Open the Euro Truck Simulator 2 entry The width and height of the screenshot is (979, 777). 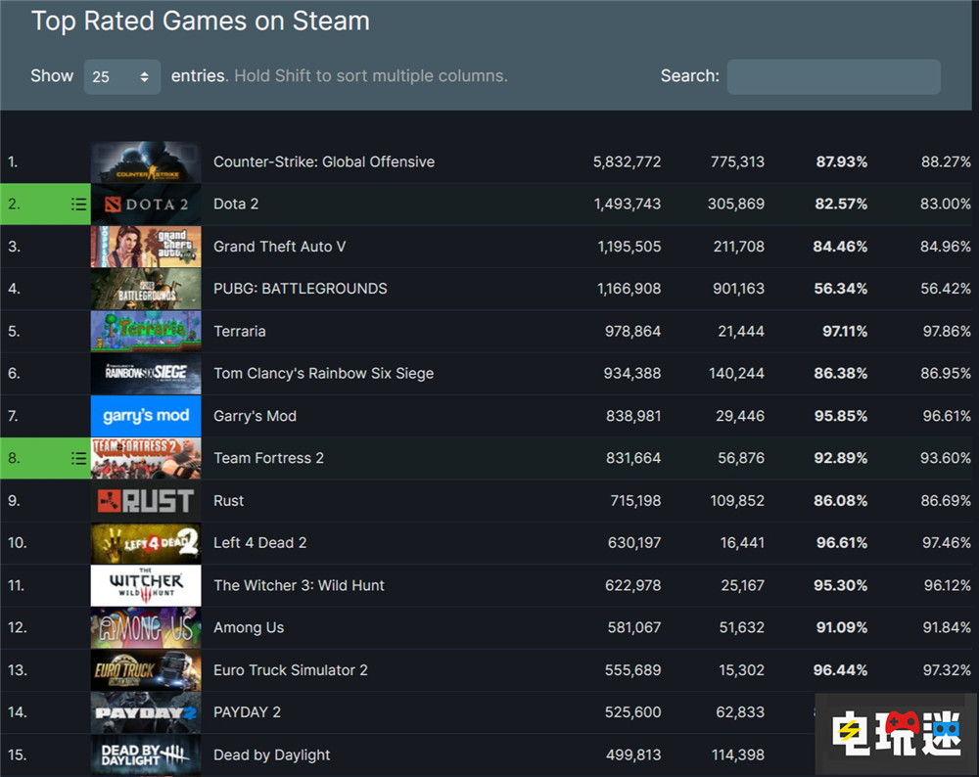click(290, 670)
